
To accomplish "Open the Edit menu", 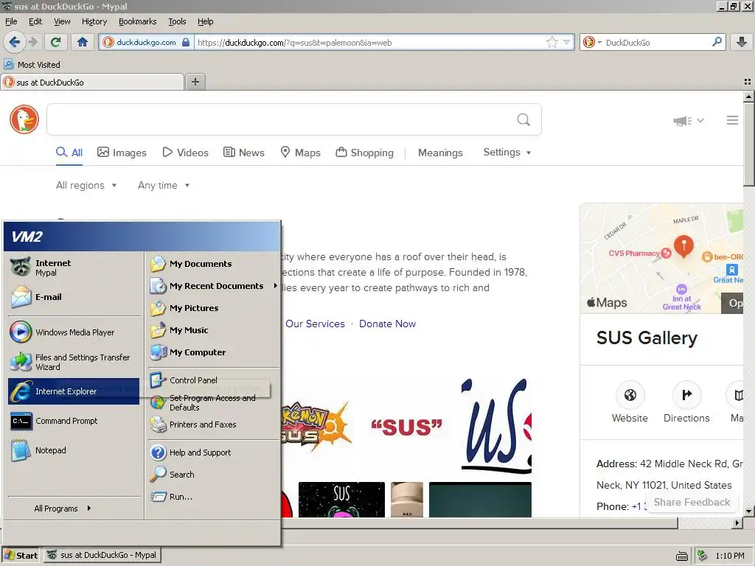I will click(x=35, y=21).
